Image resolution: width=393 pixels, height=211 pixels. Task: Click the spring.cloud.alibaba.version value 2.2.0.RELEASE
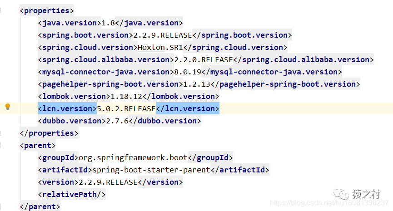point(204,60)
